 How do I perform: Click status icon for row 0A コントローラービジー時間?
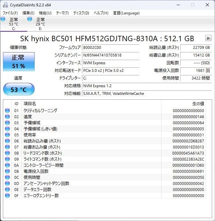point(7,165)
